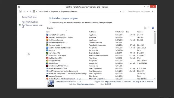Open the help question mark icon
Viewport: 174px width, 98px height.
pyautogui.click(x=153, y=28)
